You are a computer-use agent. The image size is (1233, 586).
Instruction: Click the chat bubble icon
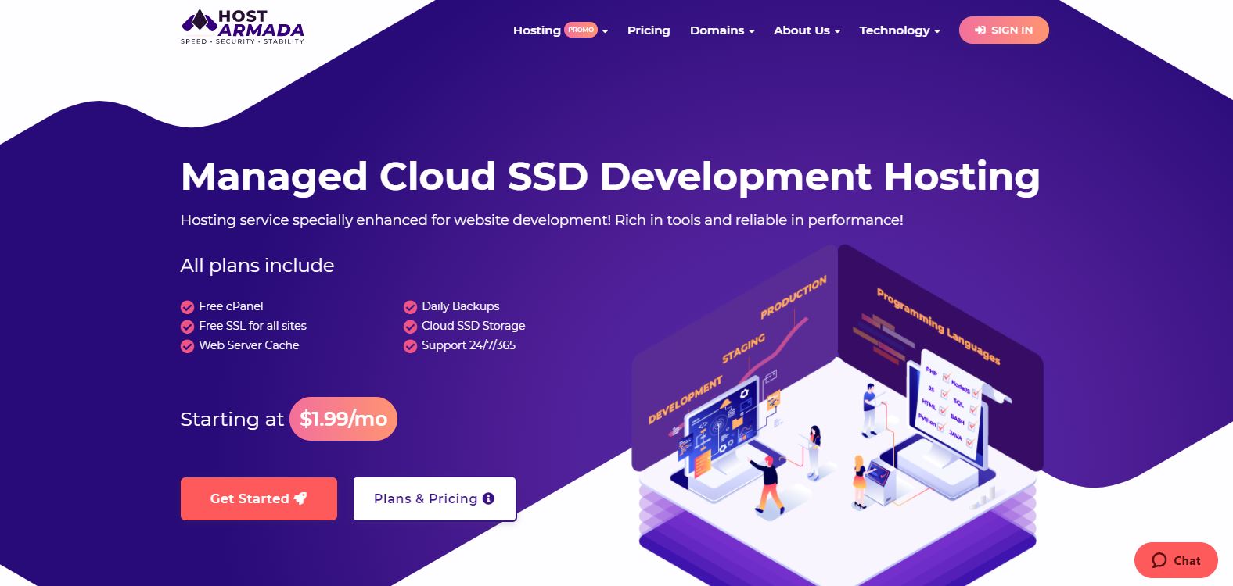pyautogui.click(x=1159, y=560)
